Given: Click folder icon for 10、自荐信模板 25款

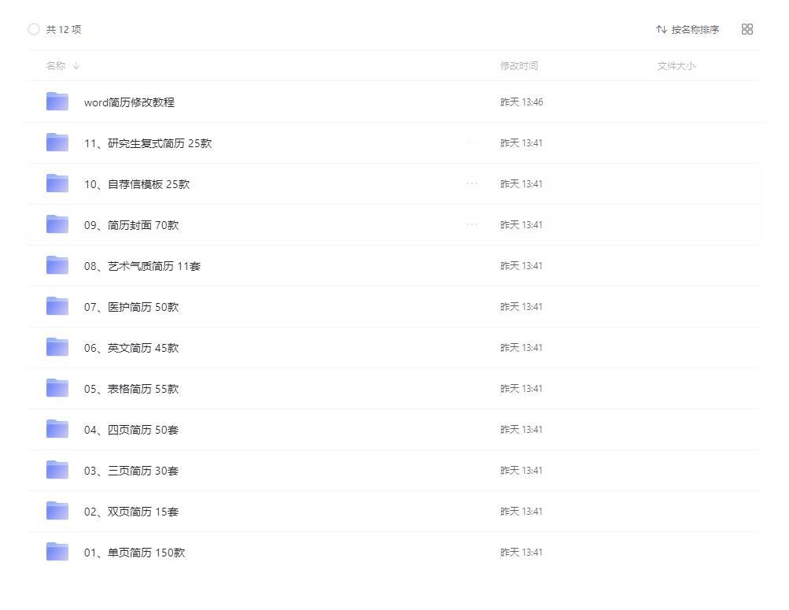Looking at the screenshot, I should (x=57, y=183).
